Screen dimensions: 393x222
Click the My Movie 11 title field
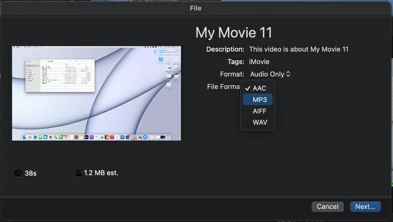pos(234,32)
